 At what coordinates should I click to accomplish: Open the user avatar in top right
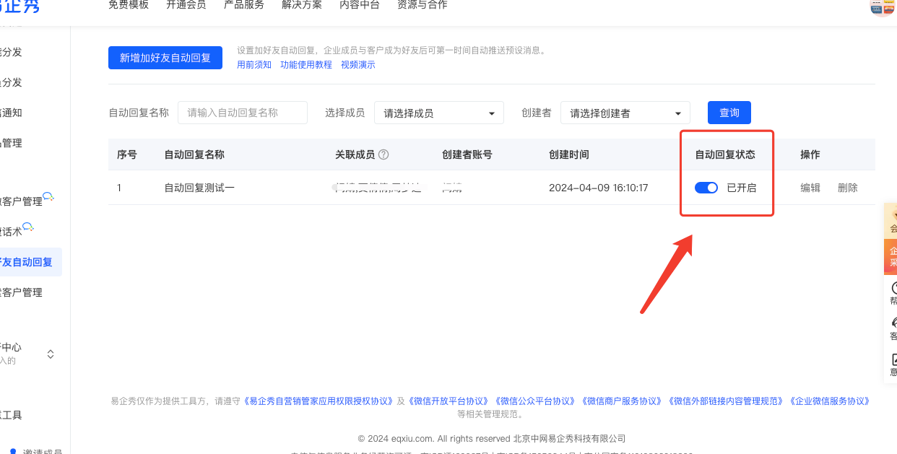point(883,7)
